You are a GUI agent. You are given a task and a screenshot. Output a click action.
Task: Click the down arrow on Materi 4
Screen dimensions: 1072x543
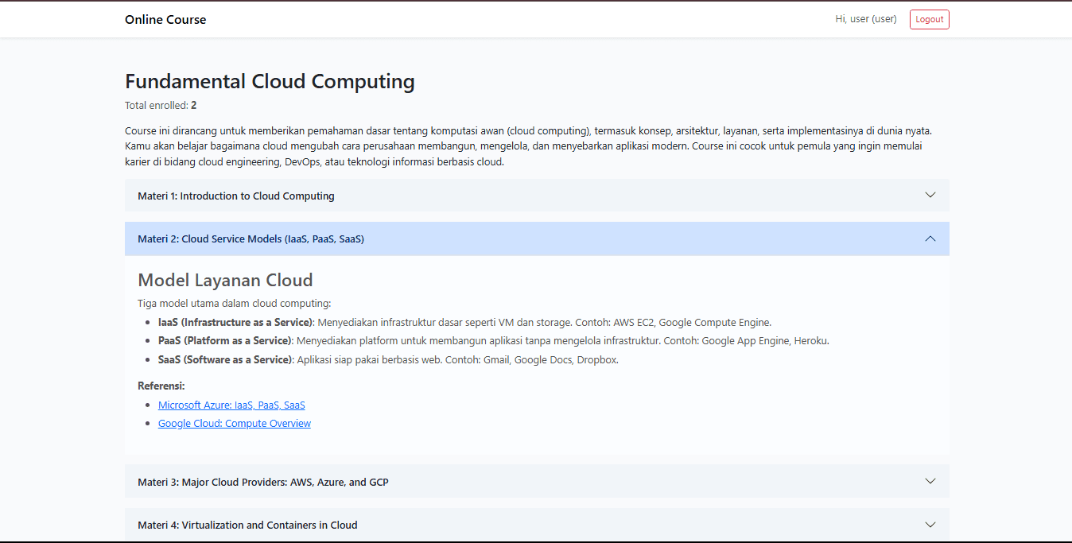(930, 525)
